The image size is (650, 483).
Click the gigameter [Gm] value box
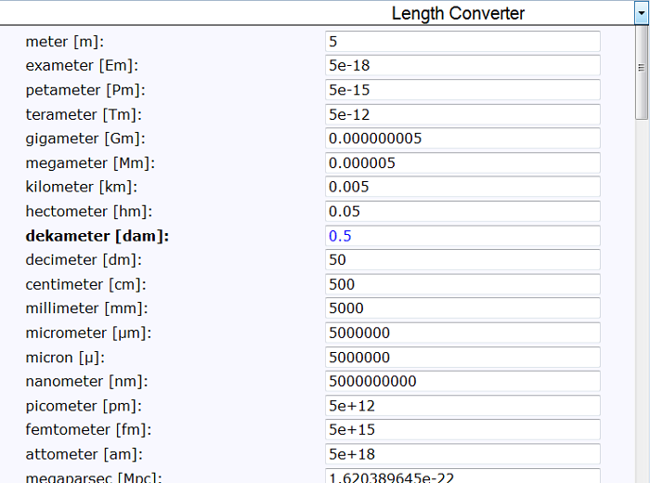tap(462, 138)
